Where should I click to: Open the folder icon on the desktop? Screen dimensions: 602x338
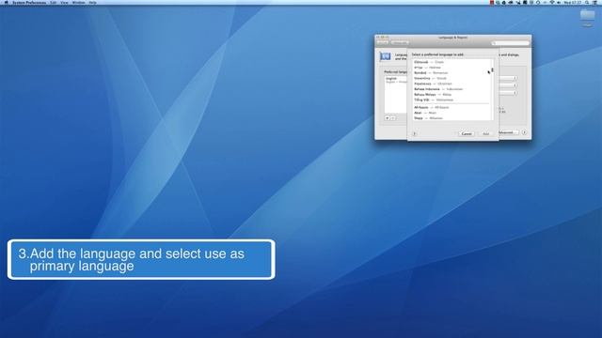587,16
